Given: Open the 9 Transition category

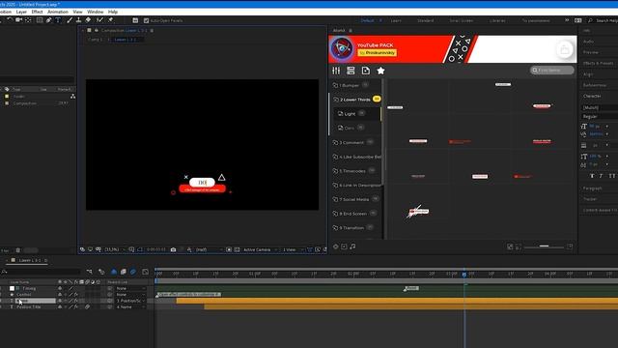Looking at the screenshot, I should pos(352,228).
